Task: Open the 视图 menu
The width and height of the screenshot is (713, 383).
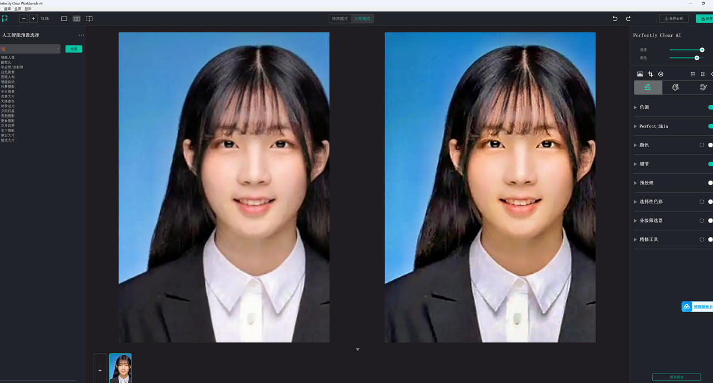Action: [x=18, y=9]
